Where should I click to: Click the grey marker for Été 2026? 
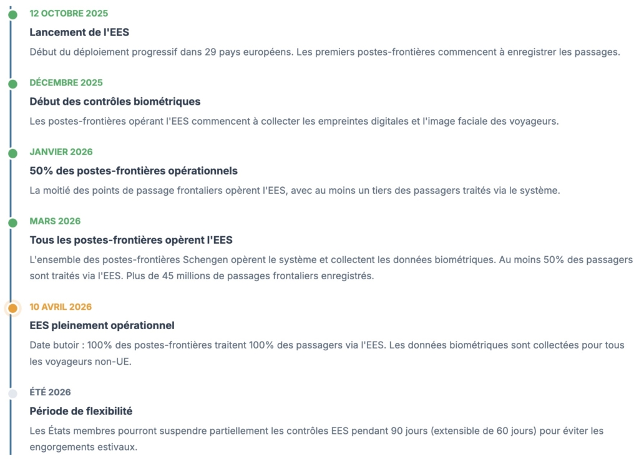pos(13,393)
